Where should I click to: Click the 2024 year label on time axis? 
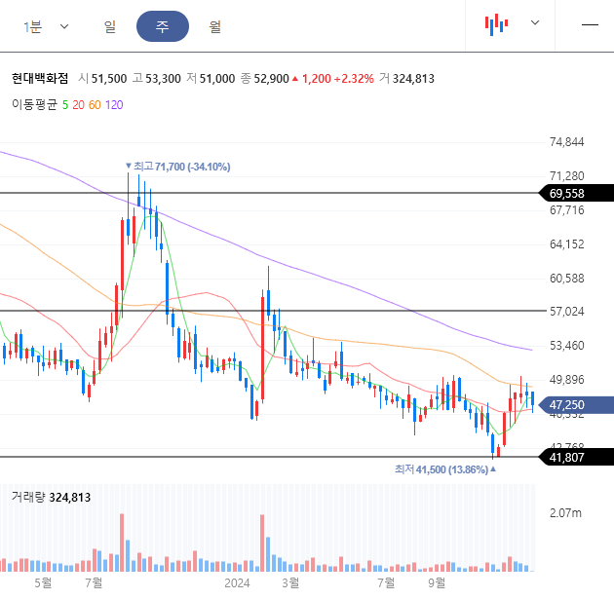point(237,583)
